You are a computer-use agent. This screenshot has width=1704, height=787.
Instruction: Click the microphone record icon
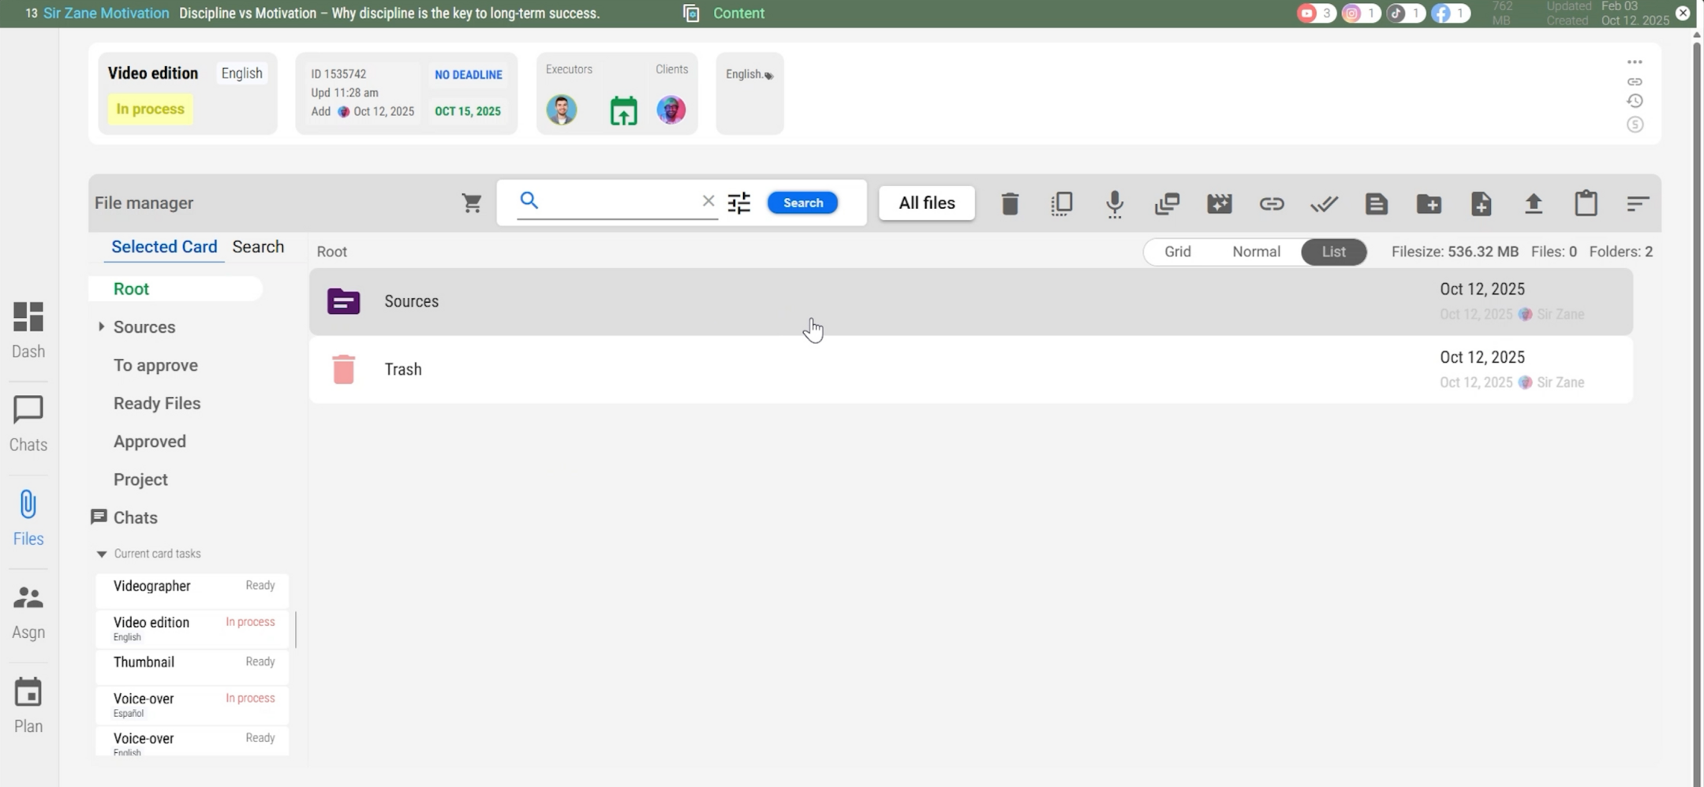pos(1114,203)
